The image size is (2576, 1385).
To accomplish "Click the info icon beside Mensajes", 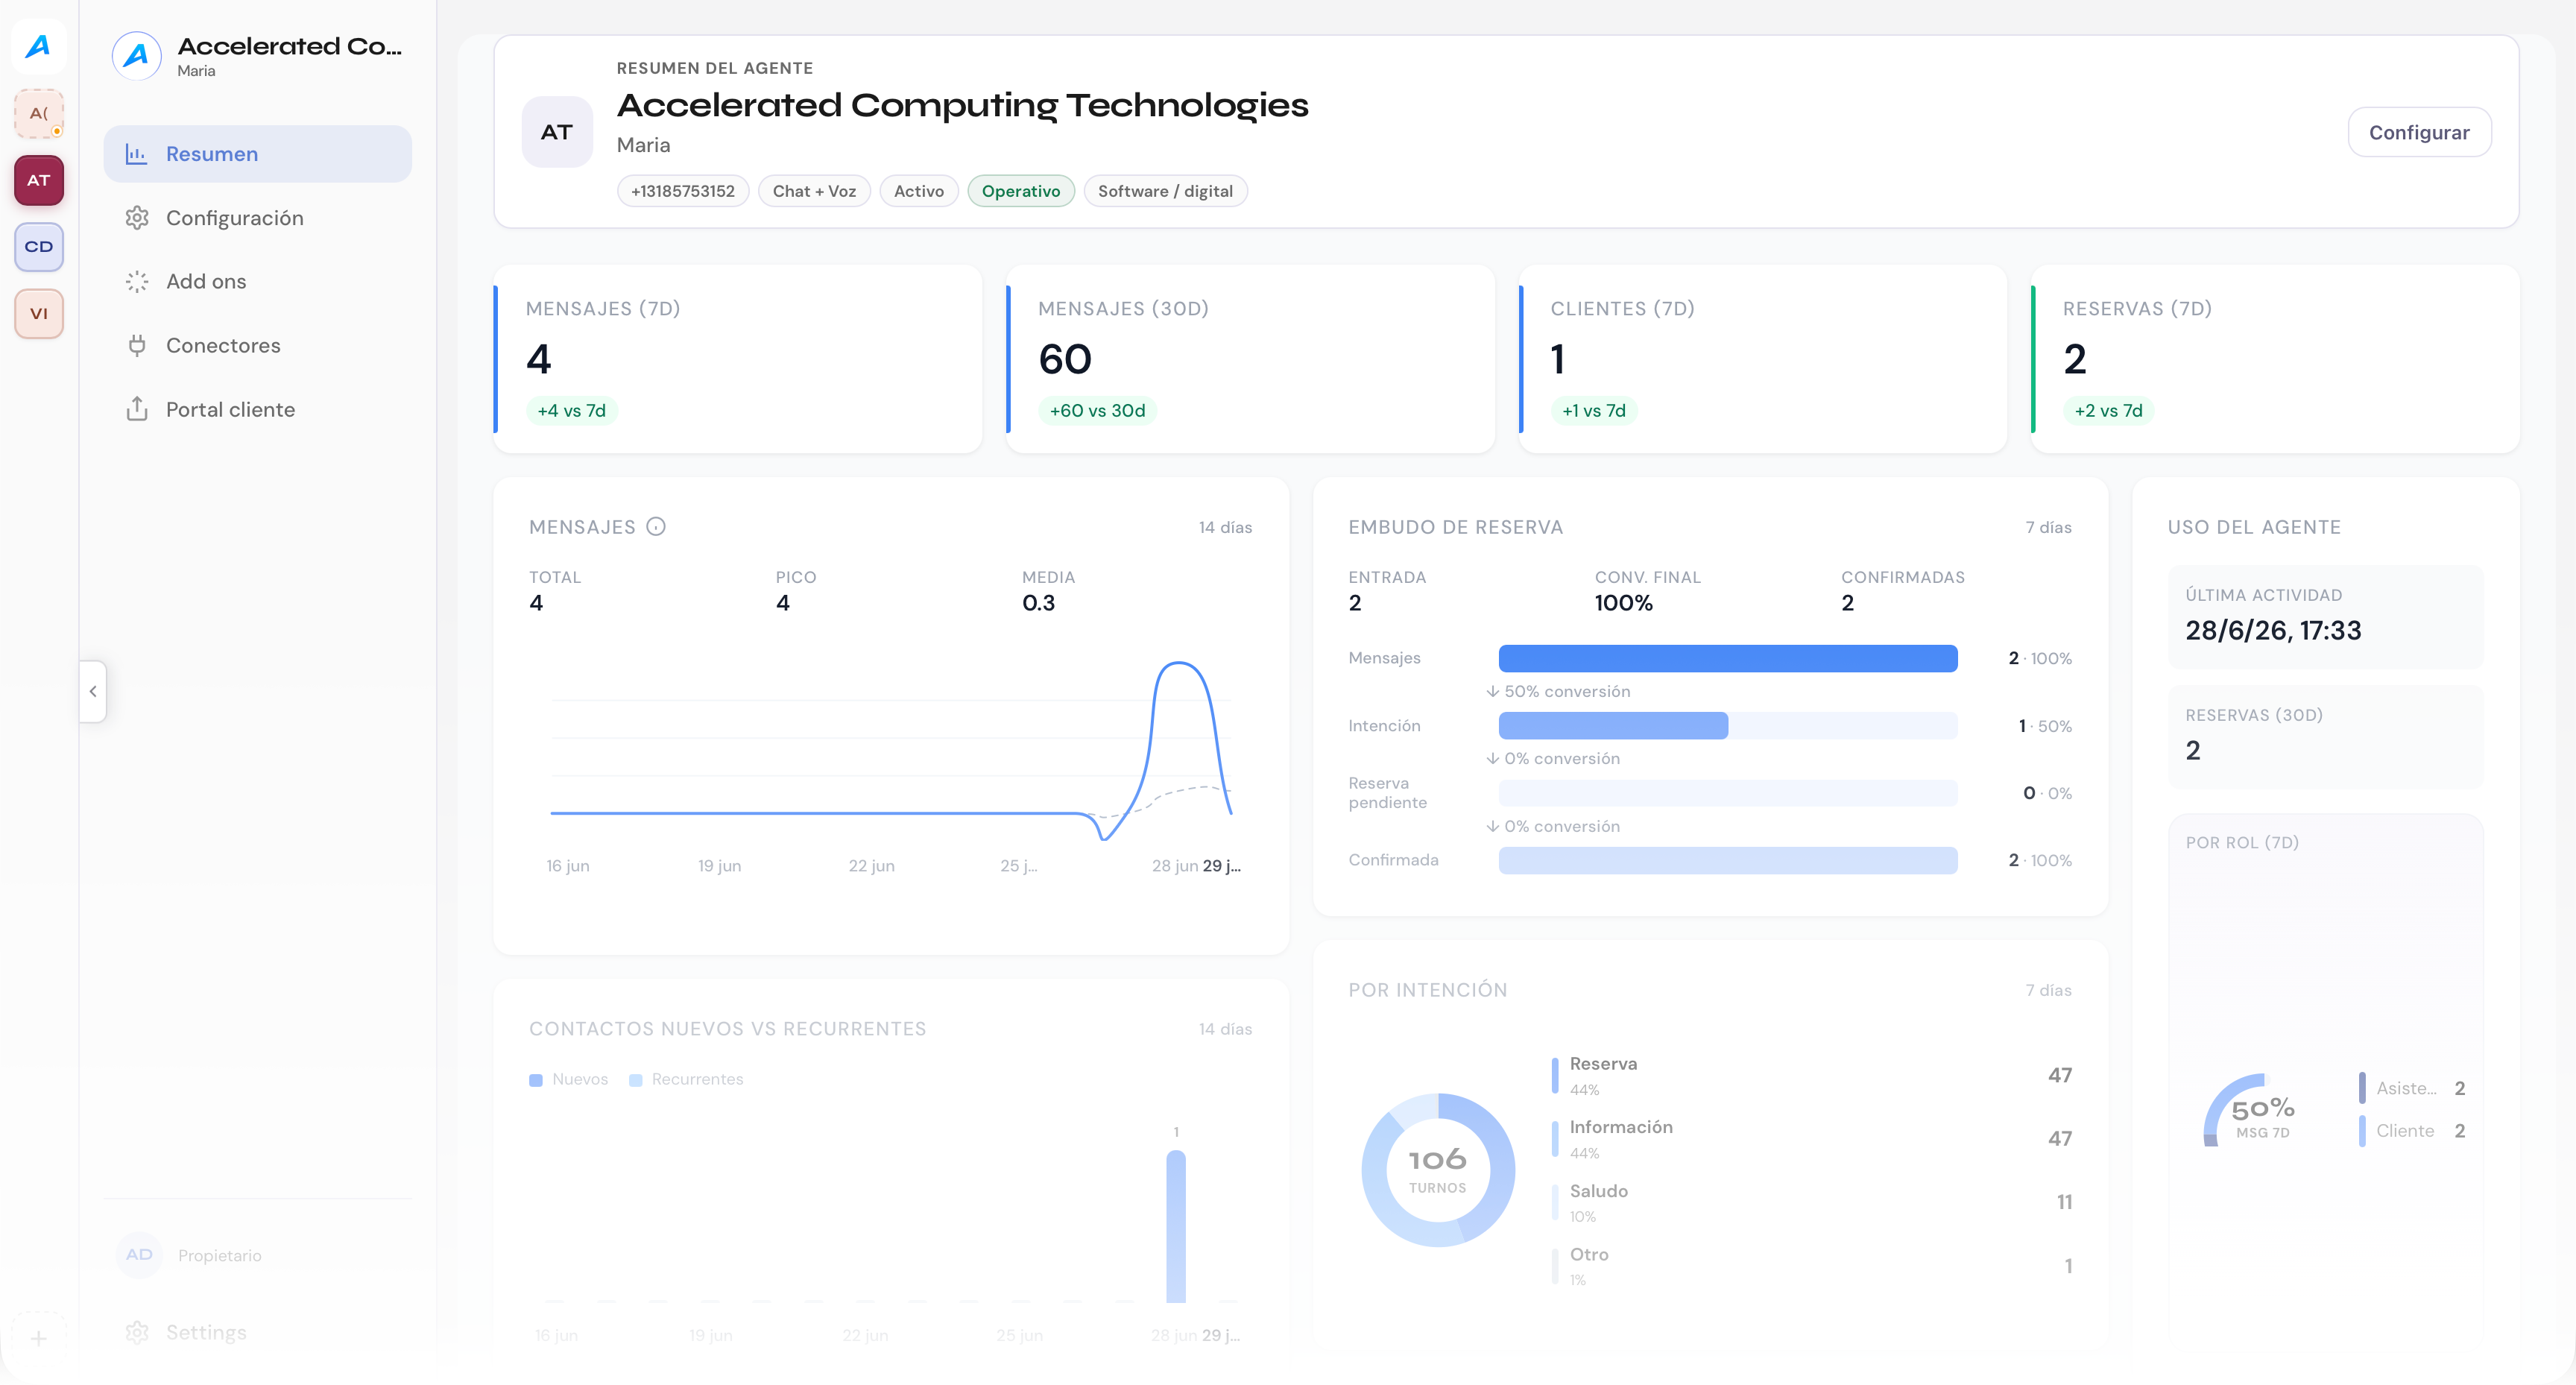I will coord(656,527).
